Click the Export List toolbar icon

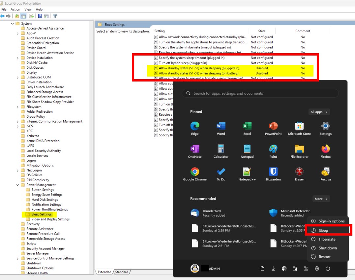[x=32, y=16]
